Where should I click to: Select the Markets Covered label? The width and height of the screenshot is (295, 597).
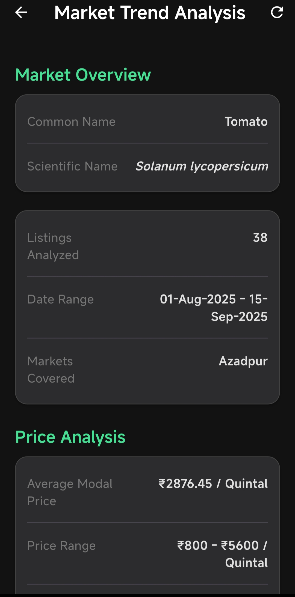point(51,370)
